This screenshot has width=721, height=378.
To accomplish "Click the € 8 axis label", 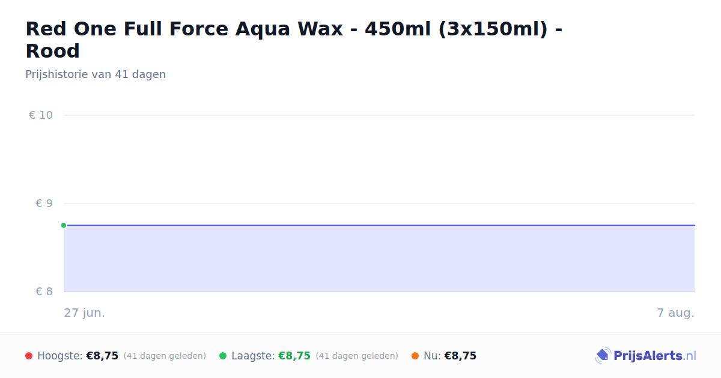I will point(44,292).
